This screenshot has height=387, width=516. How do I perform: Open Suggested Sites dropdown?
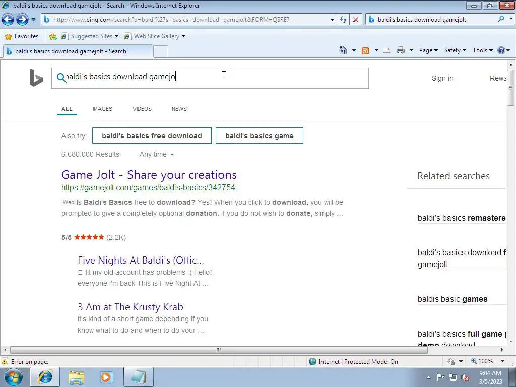point(90,36)
